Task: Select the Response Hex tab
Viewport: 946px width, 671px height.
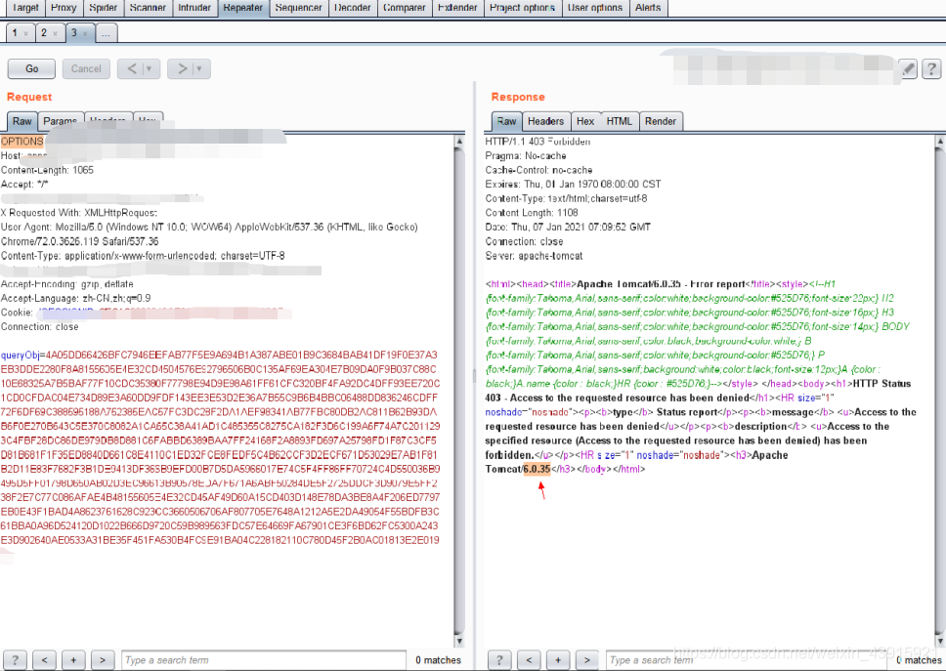Action: [585, 121]
